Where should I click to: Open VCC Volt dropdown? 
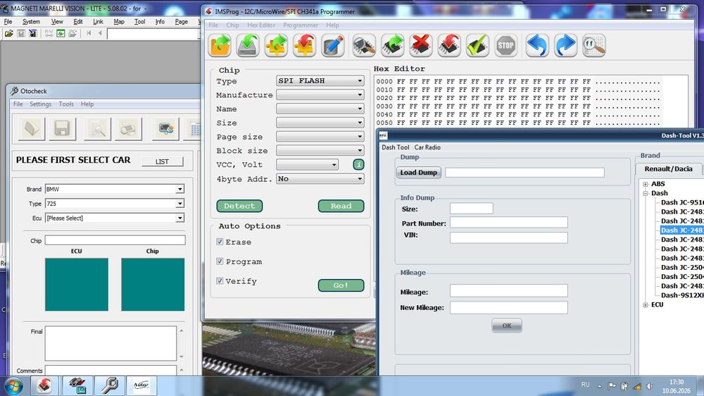click(307, 164)
